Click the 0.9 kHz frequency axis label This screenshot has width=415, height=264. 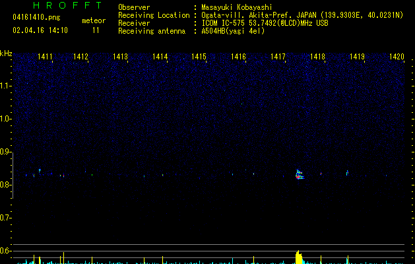[x=5, y=152]
